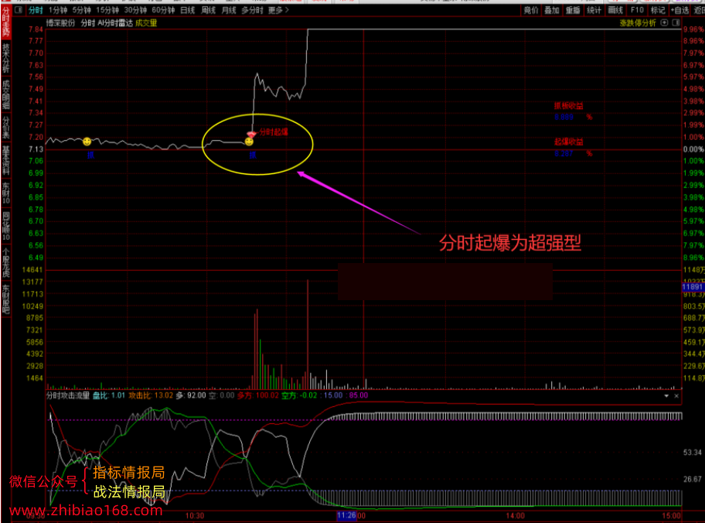
Task: Open the 月线 monthly chart
Action: [229, 10]
